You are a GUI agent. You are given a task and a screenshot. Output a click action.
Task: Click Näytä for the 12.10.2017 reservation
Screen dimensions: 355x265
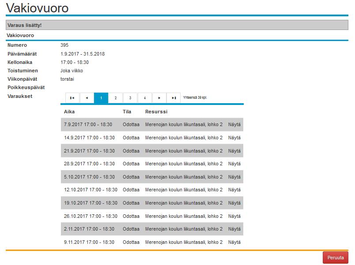pyautogui.click(x=234, y=190)
